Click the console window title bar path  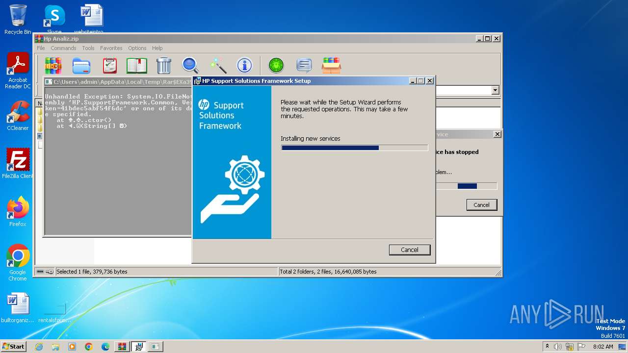pyautogui.click(x=122, y=82)
